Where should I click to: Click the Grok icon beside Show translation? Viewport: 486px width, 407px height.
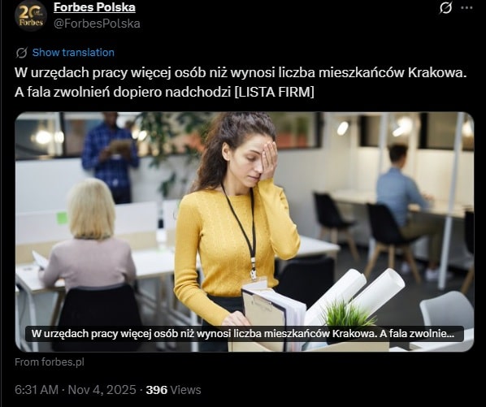tap(21, 53)
